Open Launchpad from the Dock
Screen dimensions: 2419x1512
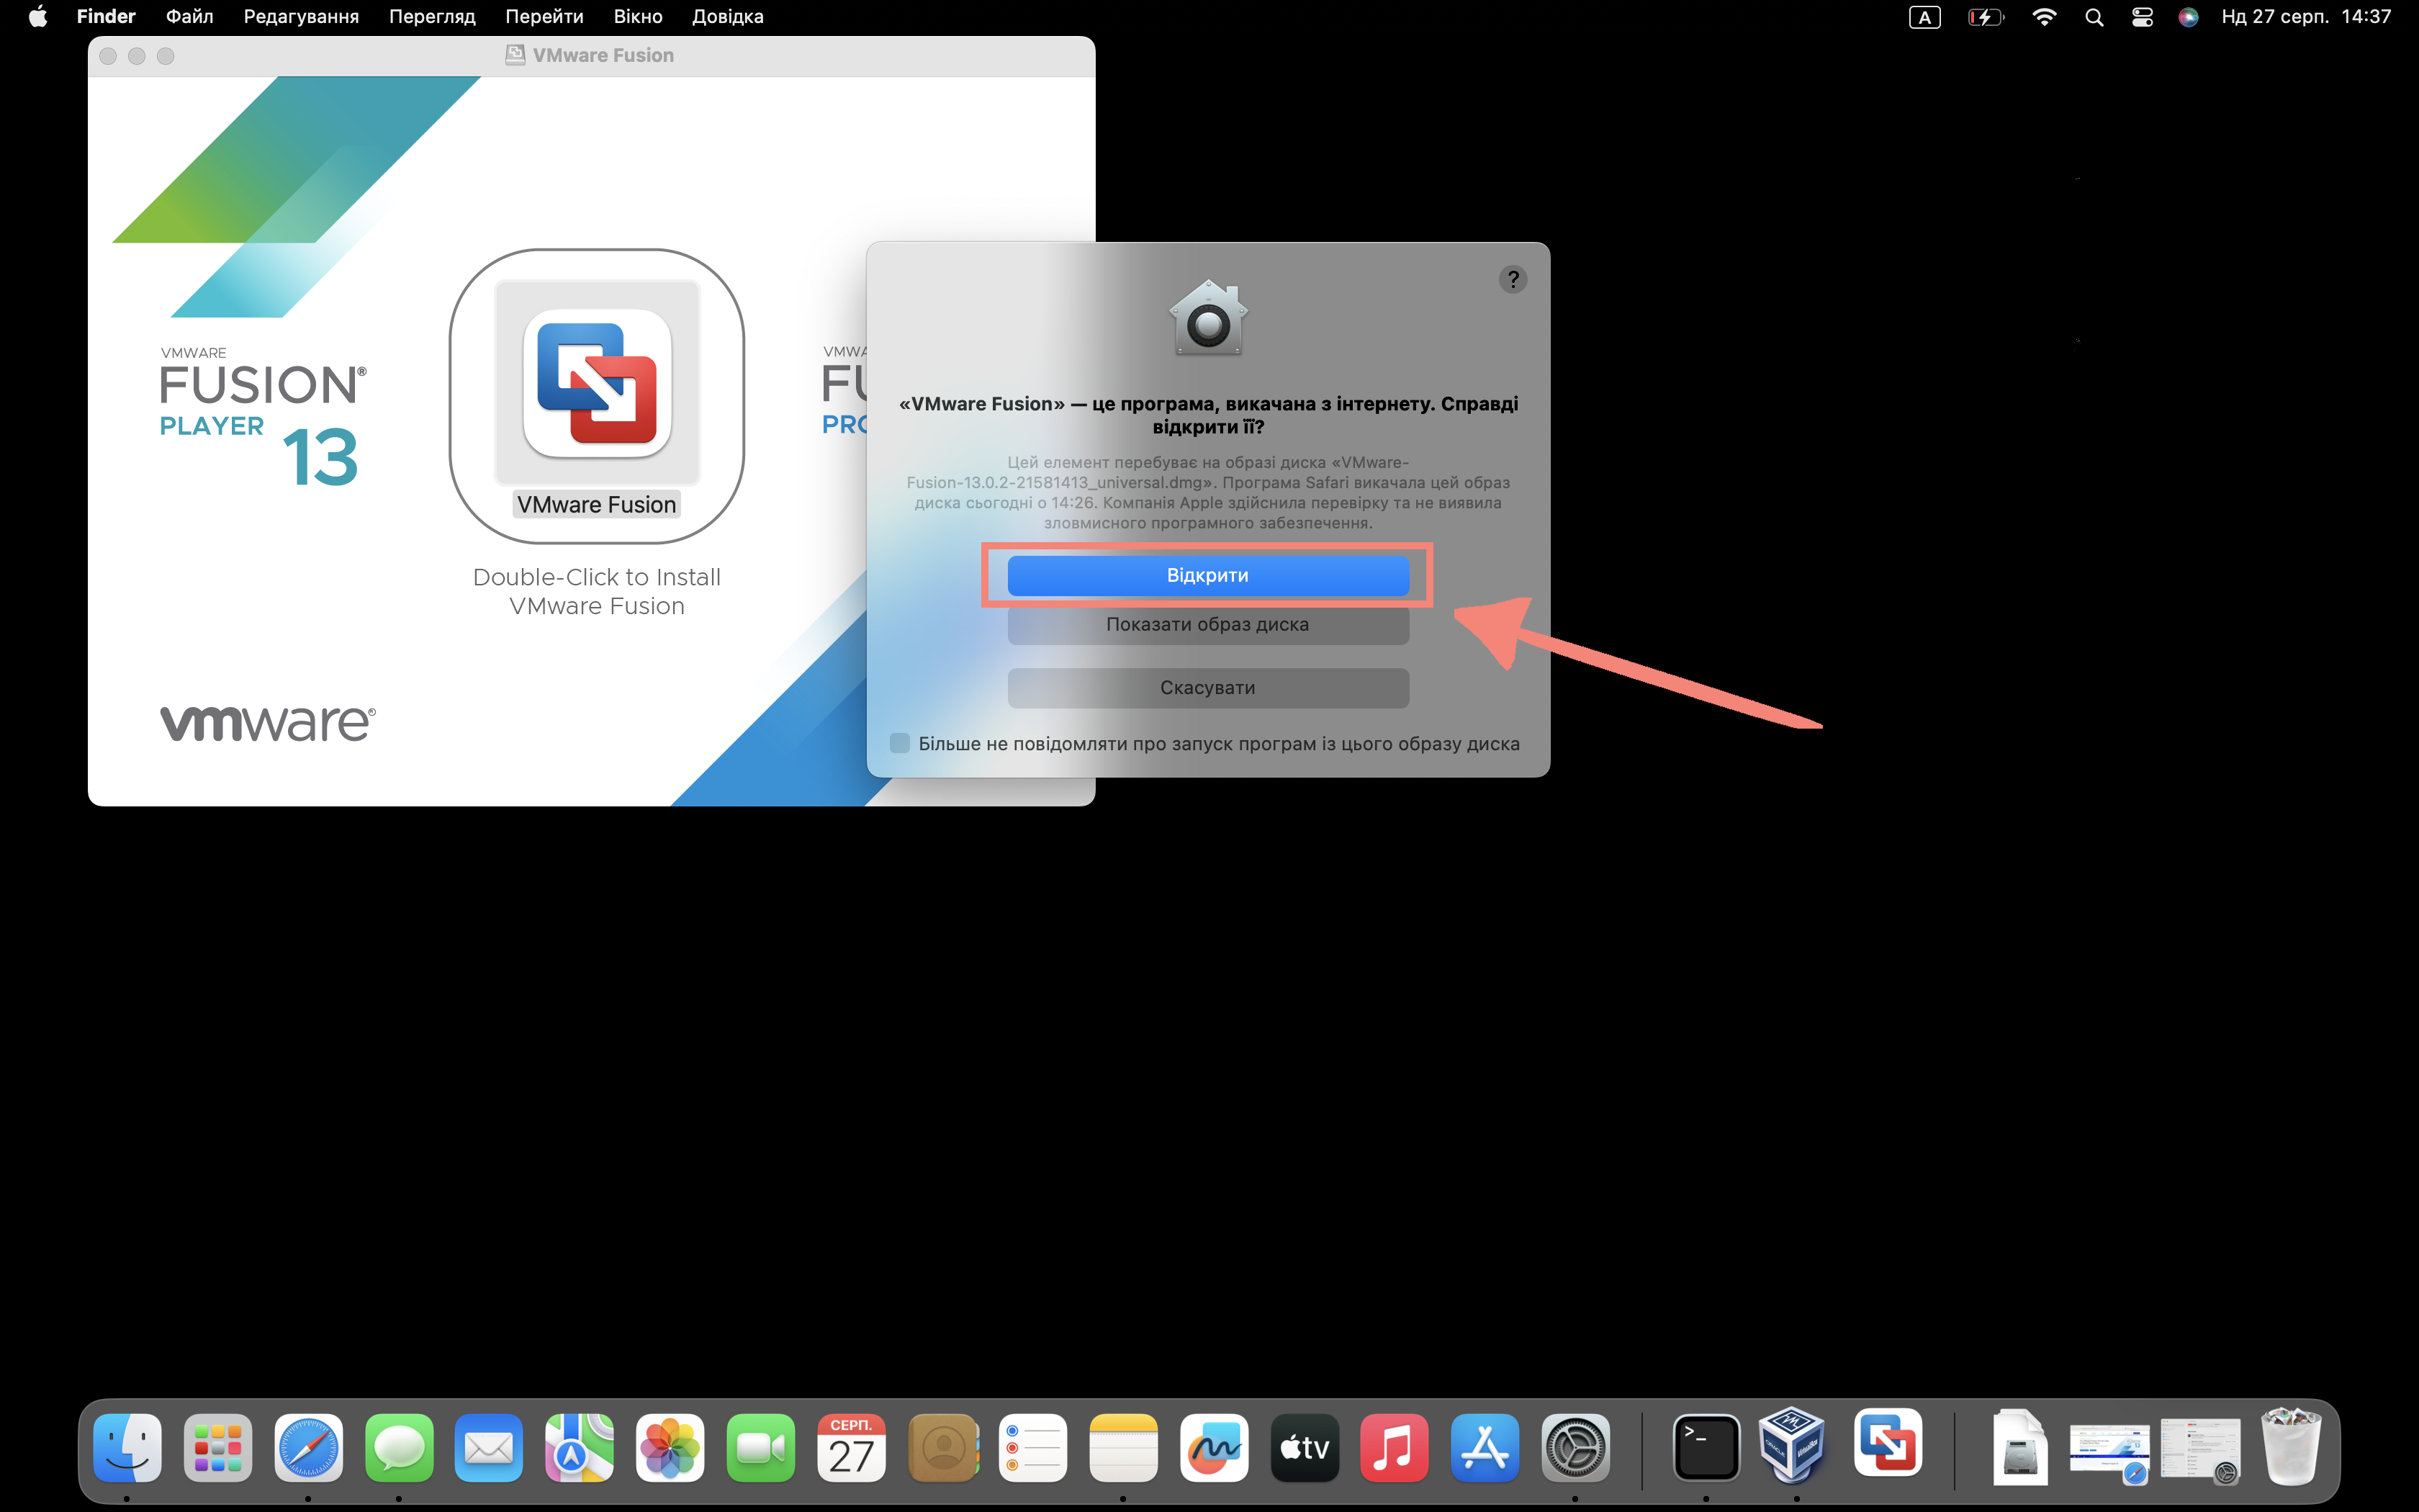pos(218,1447)
